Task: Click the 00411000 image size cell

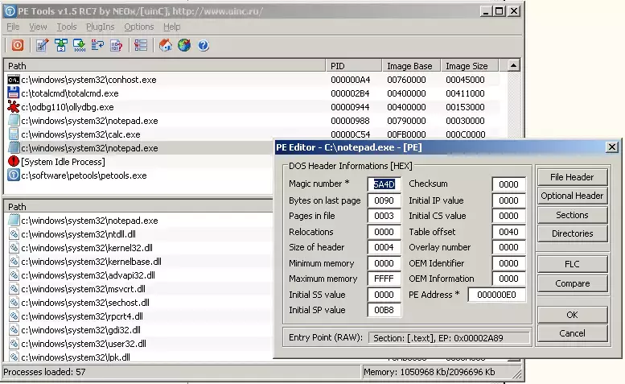Action: click(x=465, y=93)
